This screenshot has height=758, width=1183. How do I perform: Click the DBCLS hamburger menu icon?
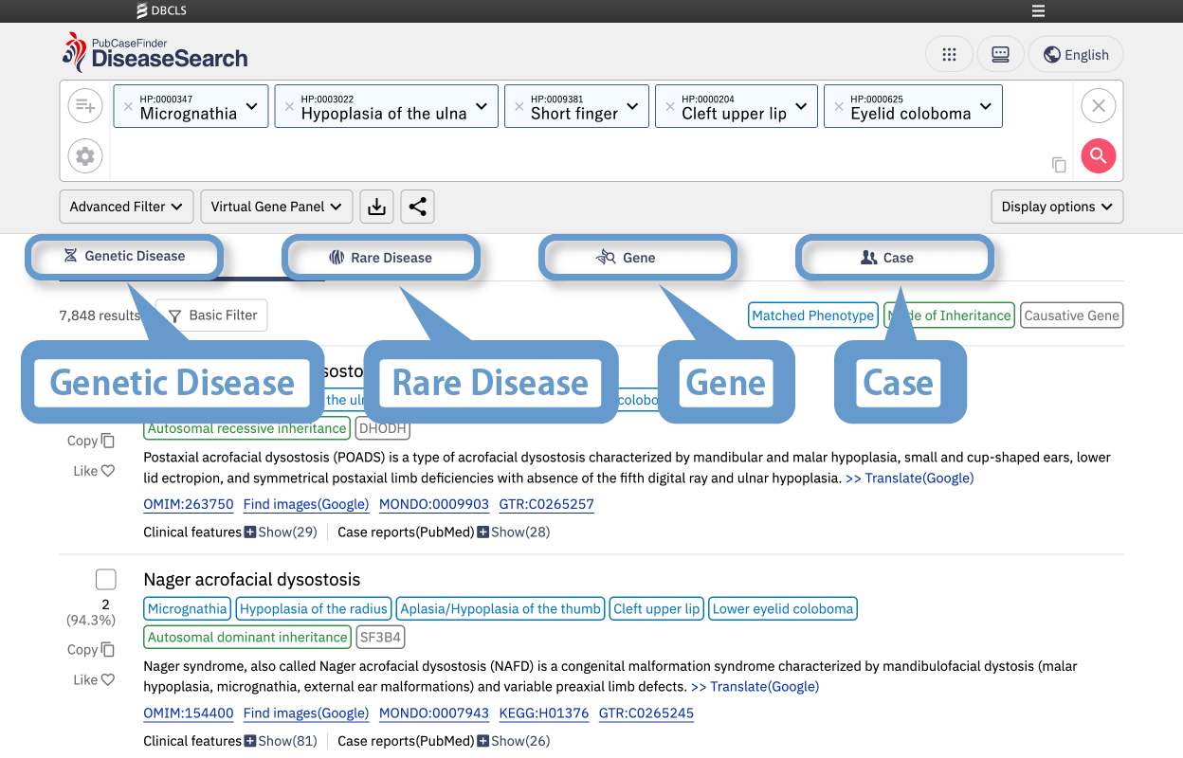(x=1038, y=11)
